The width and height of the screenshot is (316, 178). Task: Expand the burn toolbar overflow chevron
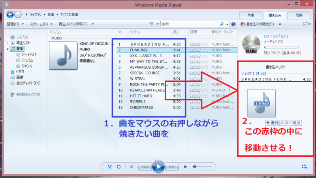[x=280, y=24]
